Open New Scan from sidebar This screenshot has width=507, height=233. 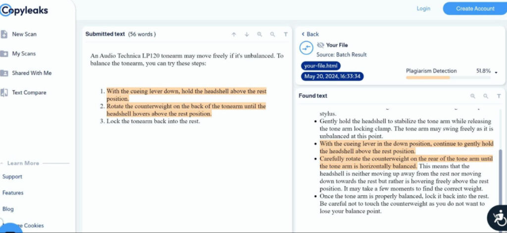[x=24, y=34]
